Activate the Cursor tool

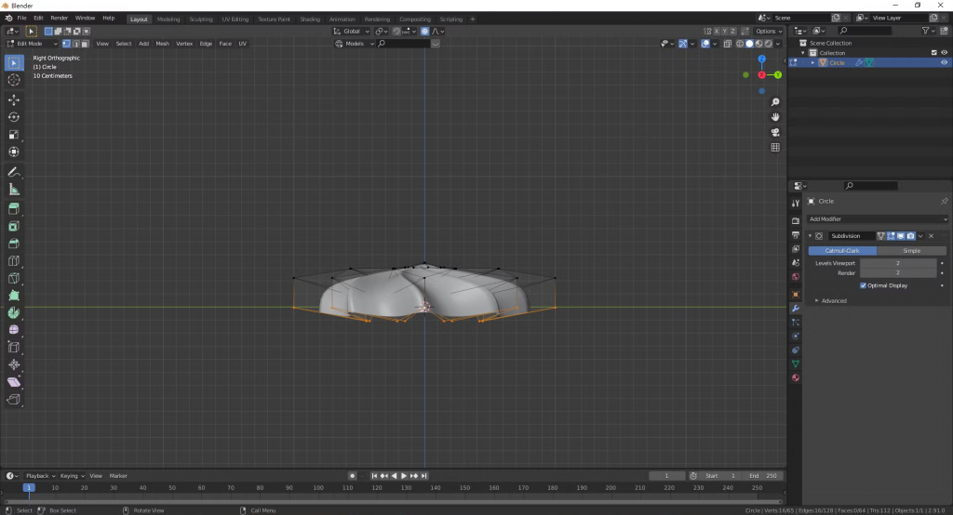click(x=14, y=81)
